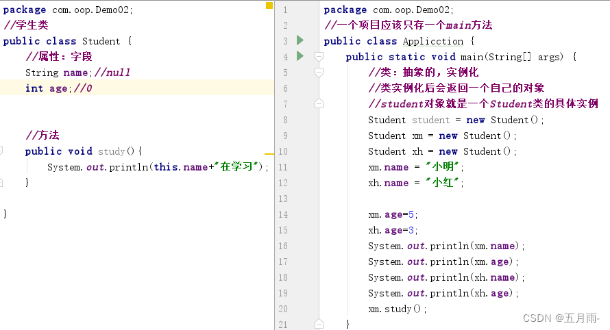Click line number 16 in the gutter
The image size is (610, 330).
click(x=283, y=246)
